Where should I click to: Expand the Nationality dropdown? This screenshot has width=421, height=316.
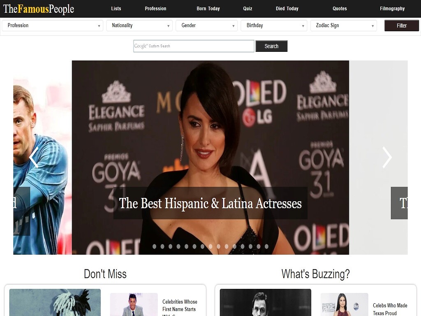(x=139, y=26)
